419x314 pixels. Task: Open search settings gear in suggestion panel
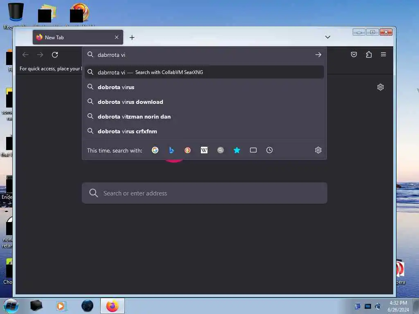(x=318, y=150)
